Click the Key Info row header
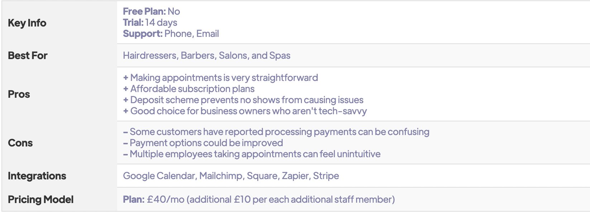Viewport: 590px width, 212px height. click(27, 23)
